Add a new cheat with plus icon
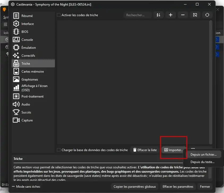 171,15
